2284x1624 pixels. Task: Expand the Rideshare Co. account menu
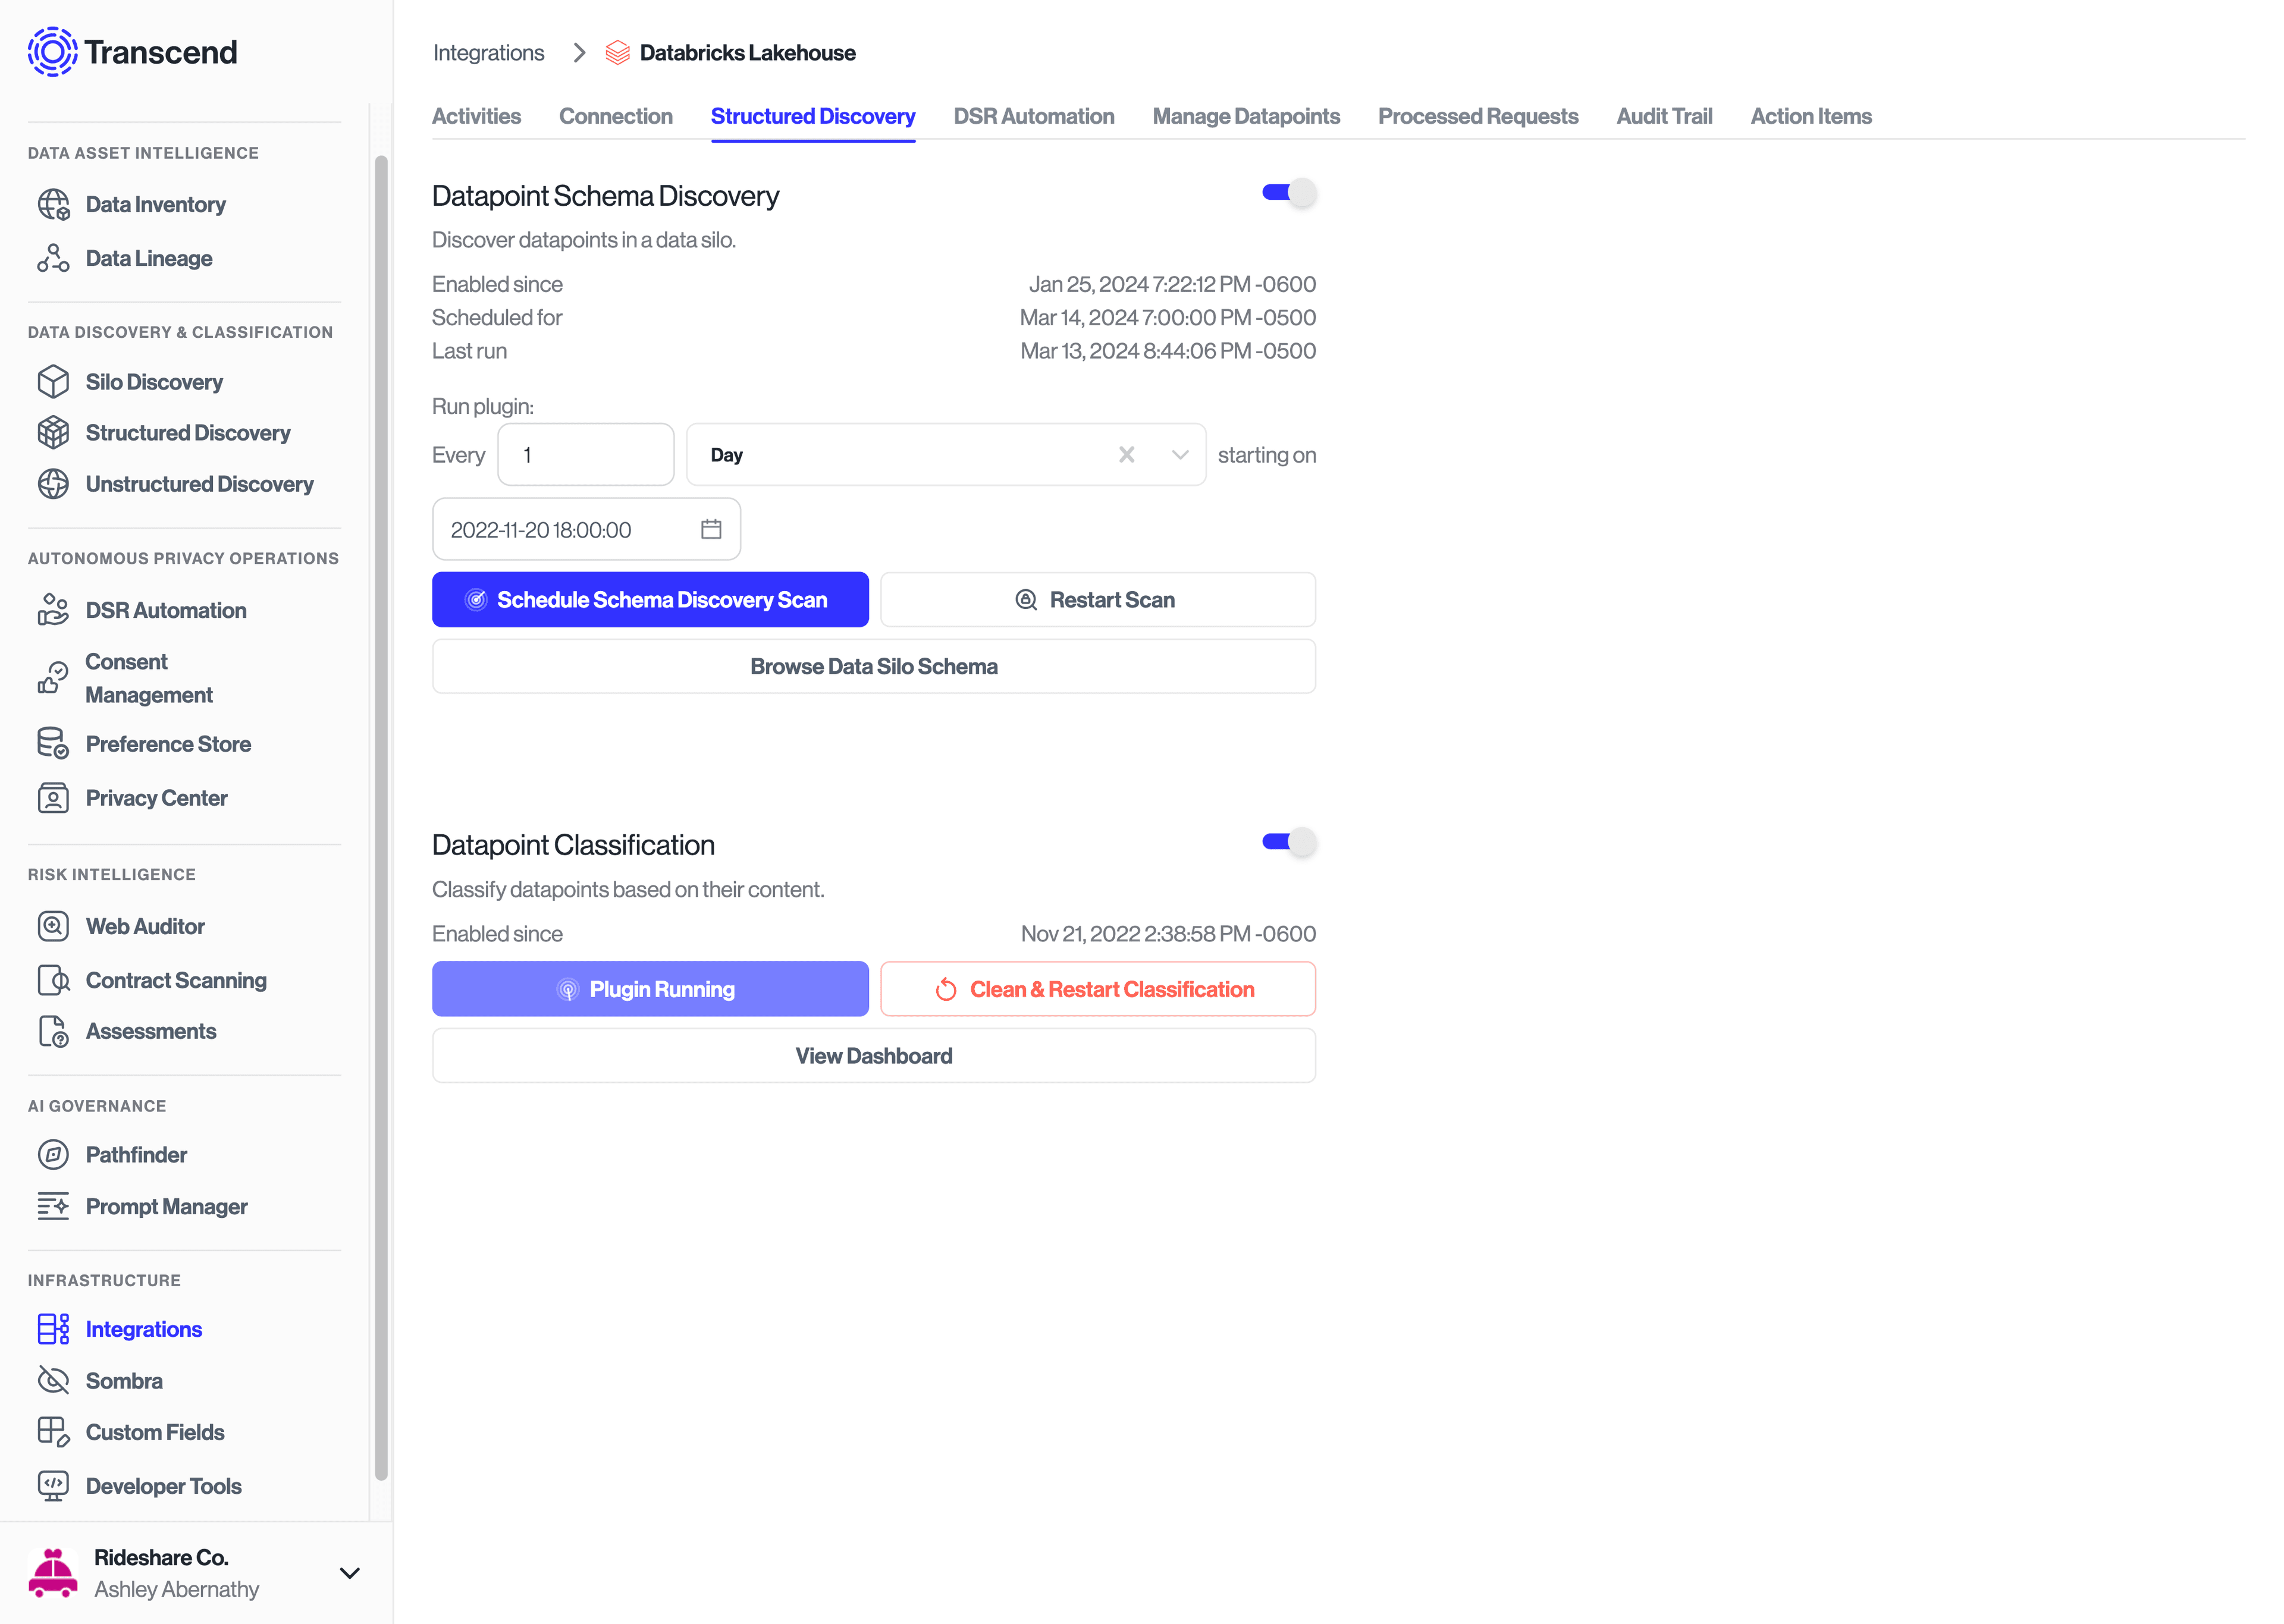click(349, 1572)
